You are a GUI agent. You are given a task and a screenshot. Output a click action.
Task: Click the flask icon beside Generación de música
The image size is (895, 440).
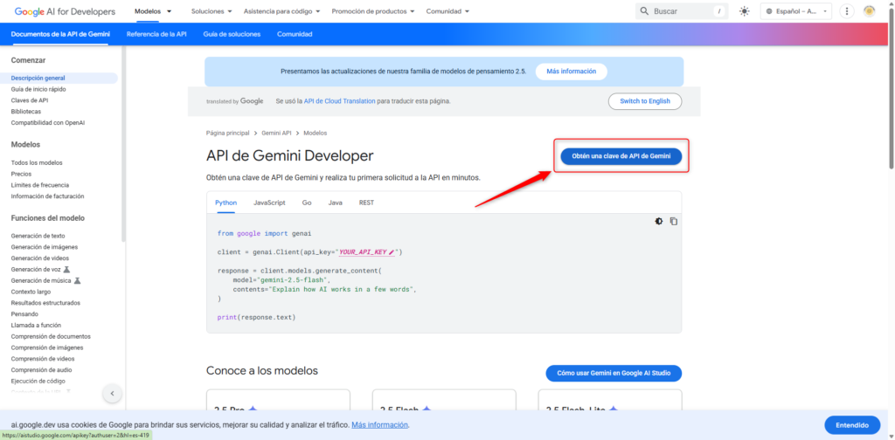(77, 280)
